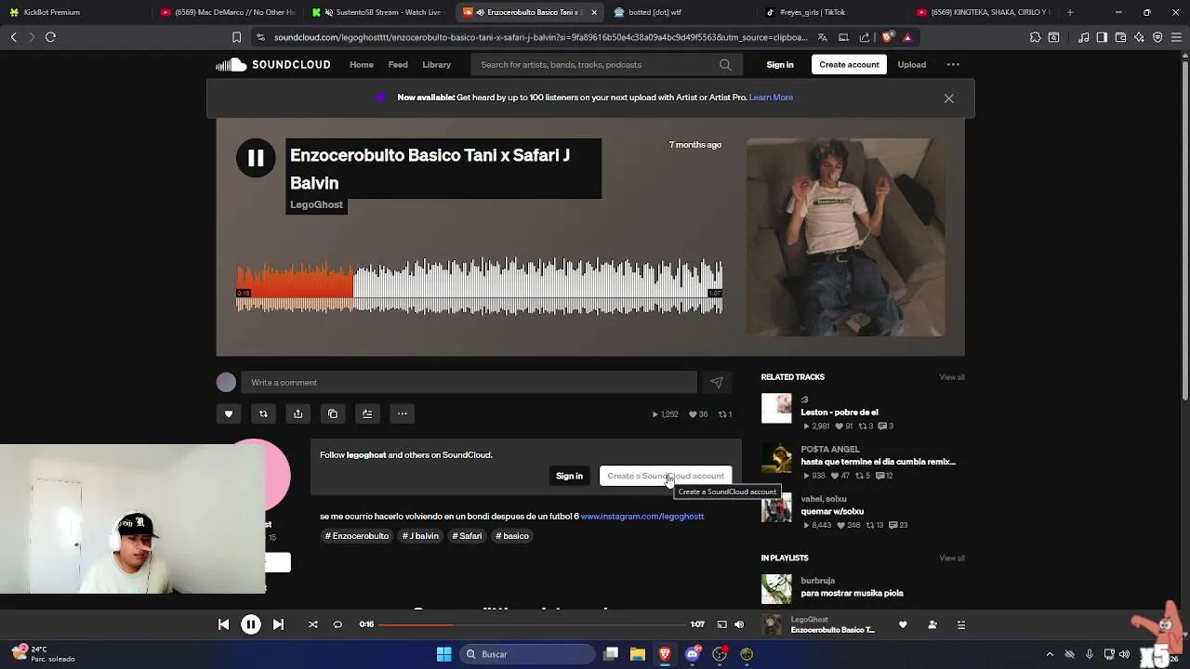1190x669 pixels.
Task: Open File Explorer from taskbar
Action: (638, 654)
